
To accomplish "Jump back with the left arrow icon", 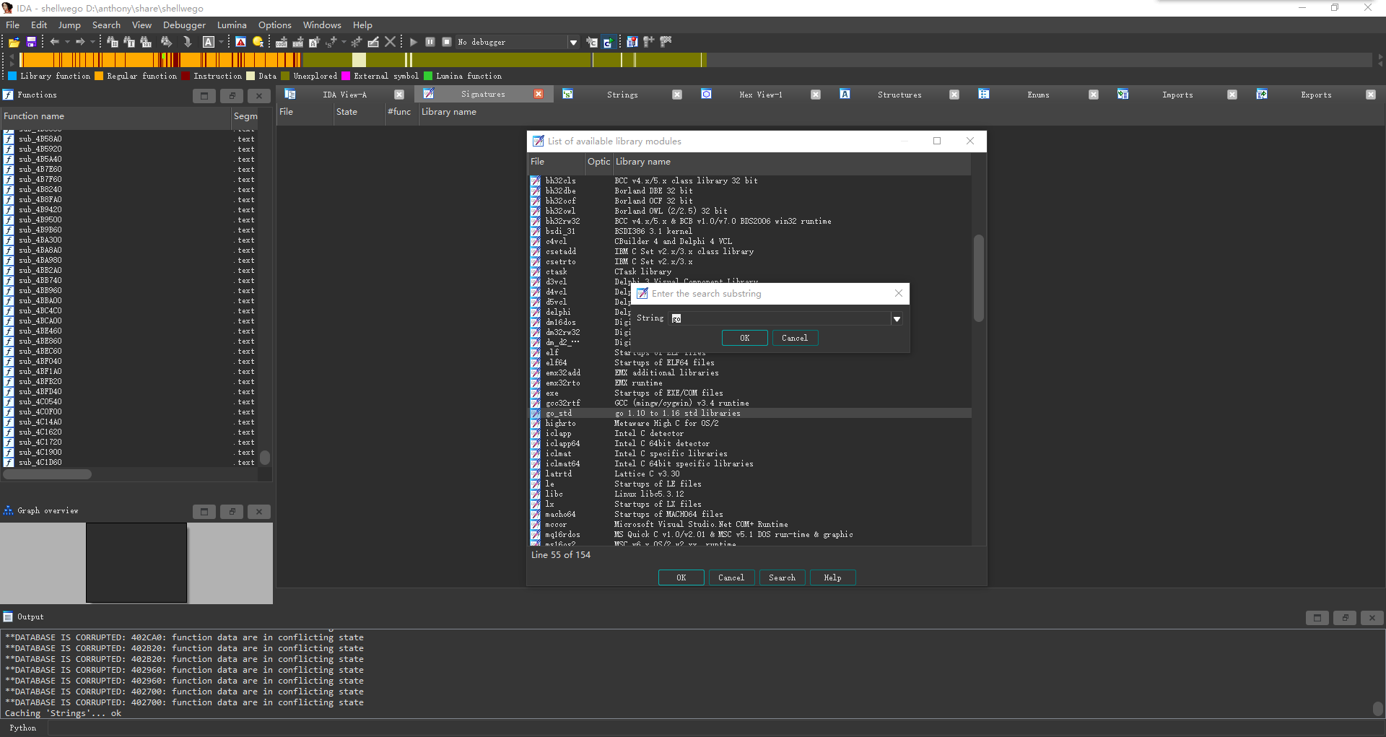I will (x=54, y=42).
